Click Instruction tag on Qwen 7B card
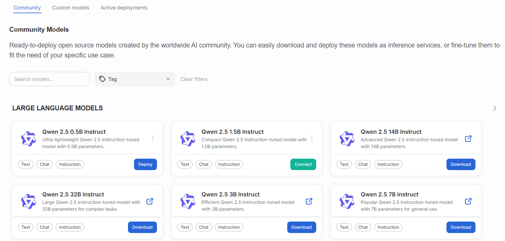The image size is (505, 241). coord(388,227)
